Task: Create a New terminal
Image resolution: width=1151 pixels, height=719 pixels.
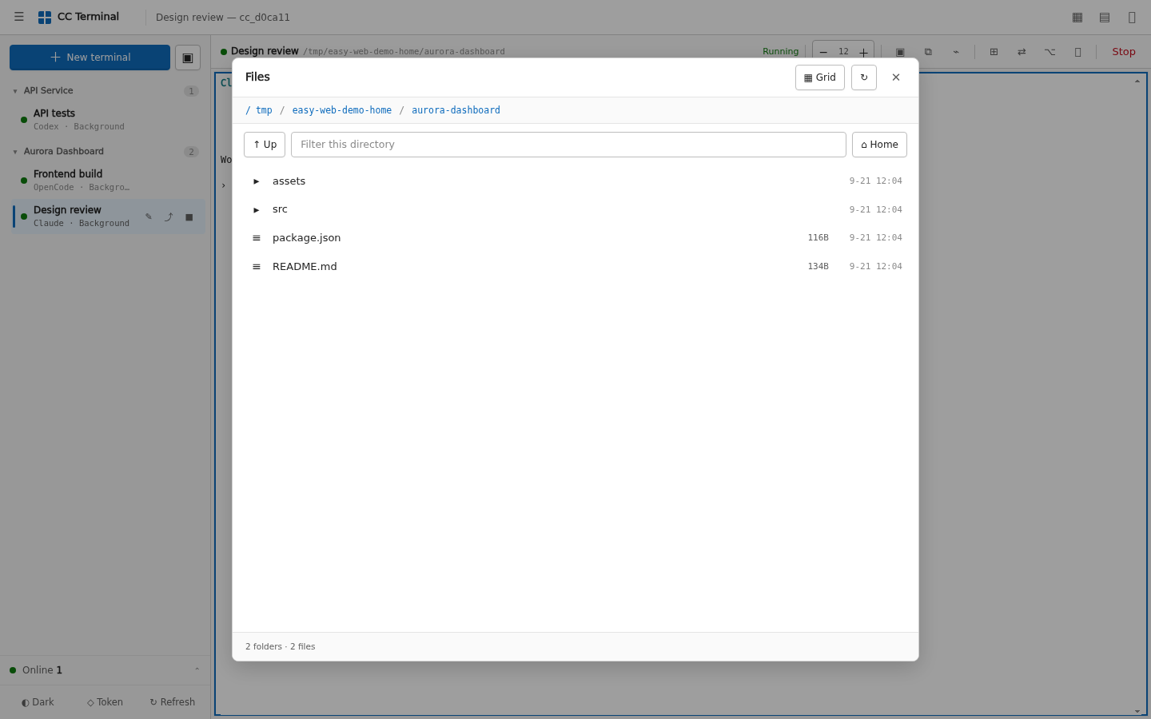Action: [90, 58]
